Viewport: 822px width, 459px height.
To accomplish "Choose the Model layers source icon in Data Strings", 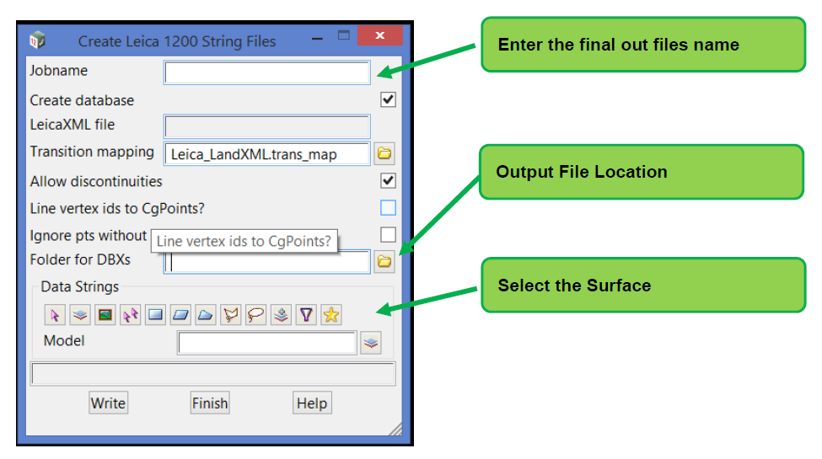I will [x=80, y=315].
